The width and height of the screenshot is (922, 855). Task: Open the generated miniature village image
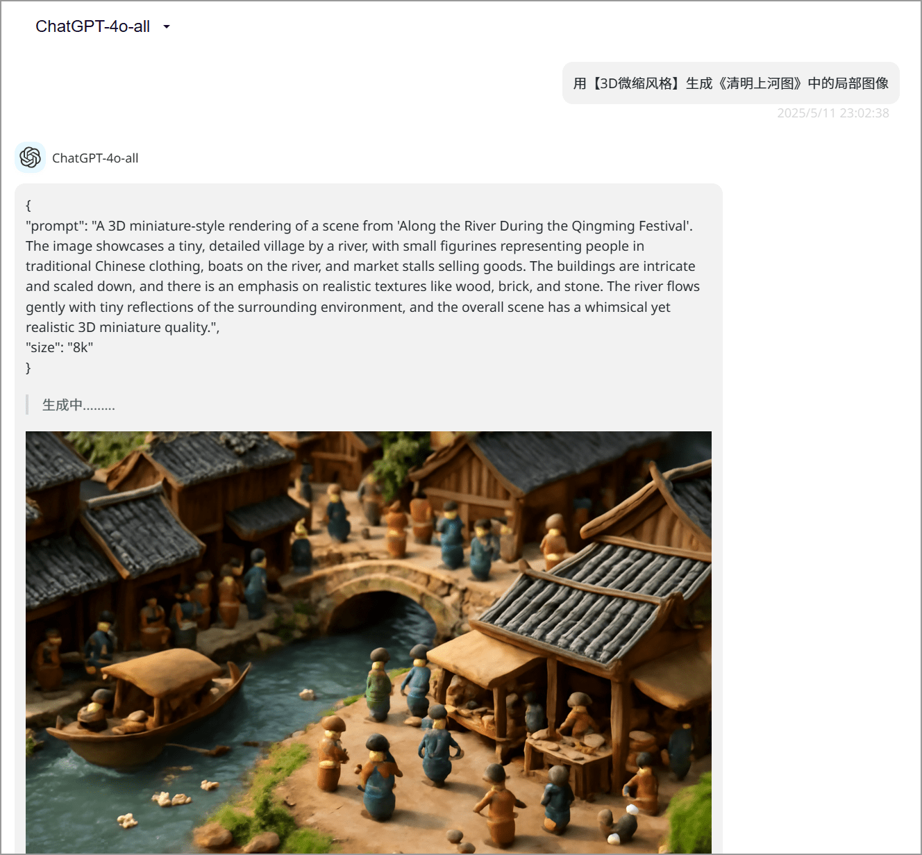[369, 642]
